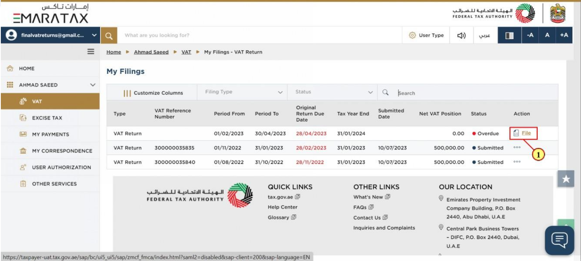Reset font size with the A button
This screenshot has width=581, height=261.
[x=547, y=35]
